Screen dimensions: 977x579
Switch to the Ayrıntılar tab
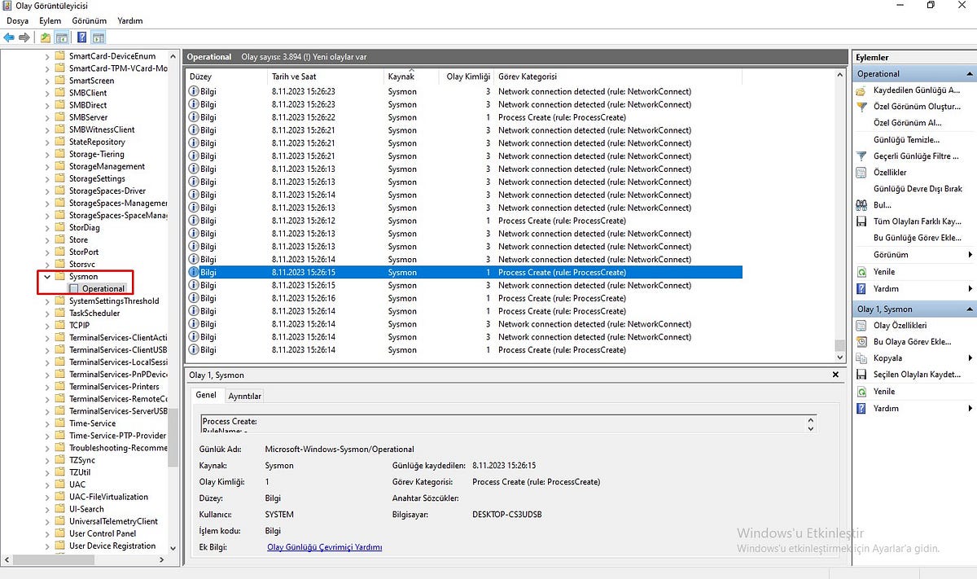point(245,395)
